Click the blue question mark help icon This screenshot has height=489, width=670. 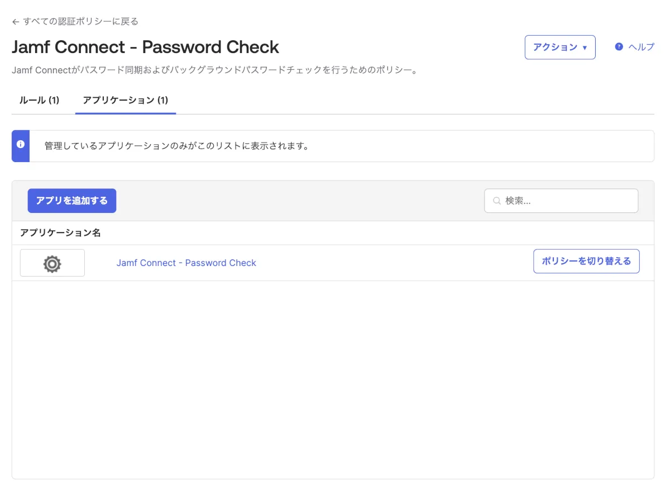click(x=619, y=47)
